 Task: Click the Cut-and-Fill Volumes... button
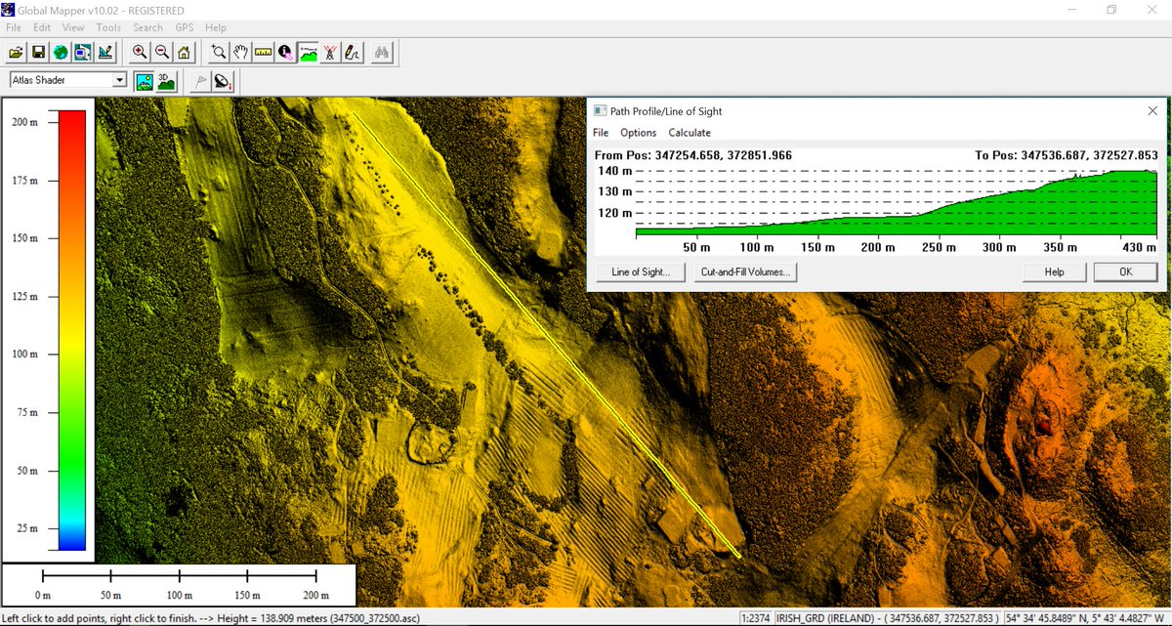click(x=746, y=271)
